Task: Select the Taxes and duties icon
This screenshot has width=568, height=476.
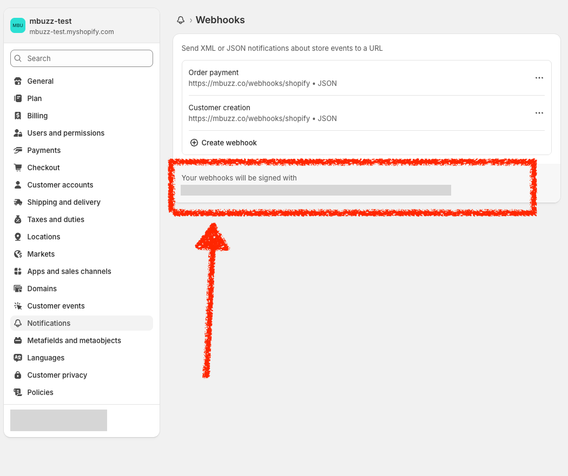Action: click(x=18, y=219)
